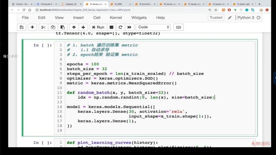
Task: Click the Trusted notebook button
Action: click(216, 18)
